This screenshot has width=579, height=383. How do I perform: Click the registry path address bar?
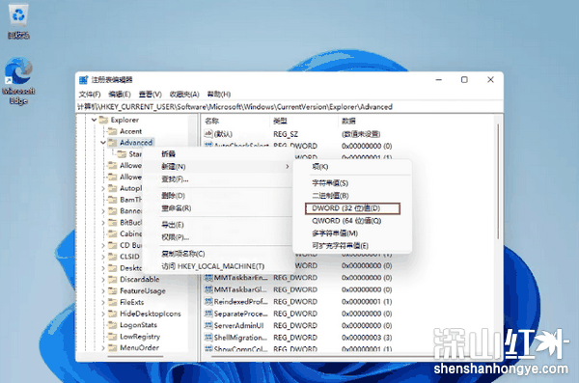289,107
